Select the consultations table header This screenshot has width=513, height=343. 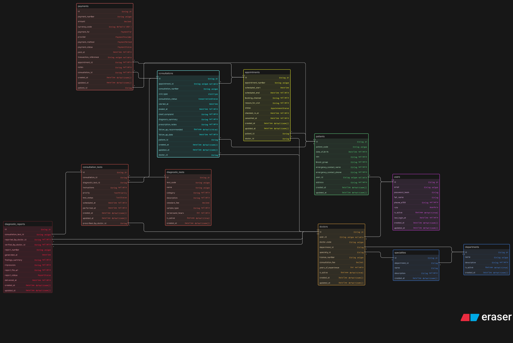[188, 74]
